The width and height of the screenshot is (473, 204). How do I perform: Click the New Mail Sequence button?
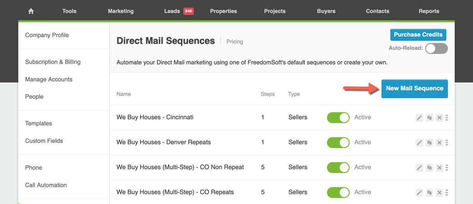click(414, 89)
